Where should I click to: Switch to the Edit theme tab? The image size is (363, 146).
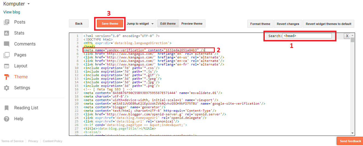pos(168,24)
